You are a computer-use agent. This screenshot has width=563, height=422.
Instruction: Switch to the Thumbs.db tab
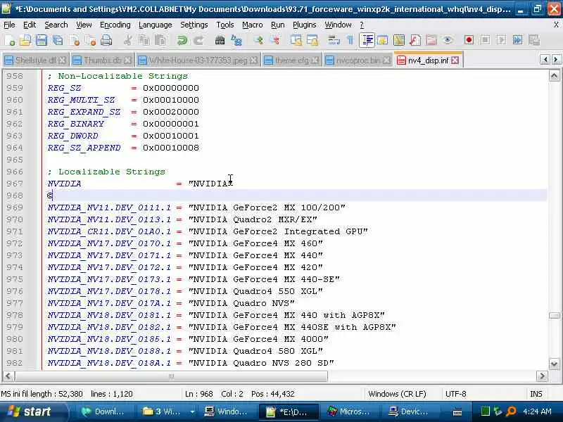click(102, 60)
